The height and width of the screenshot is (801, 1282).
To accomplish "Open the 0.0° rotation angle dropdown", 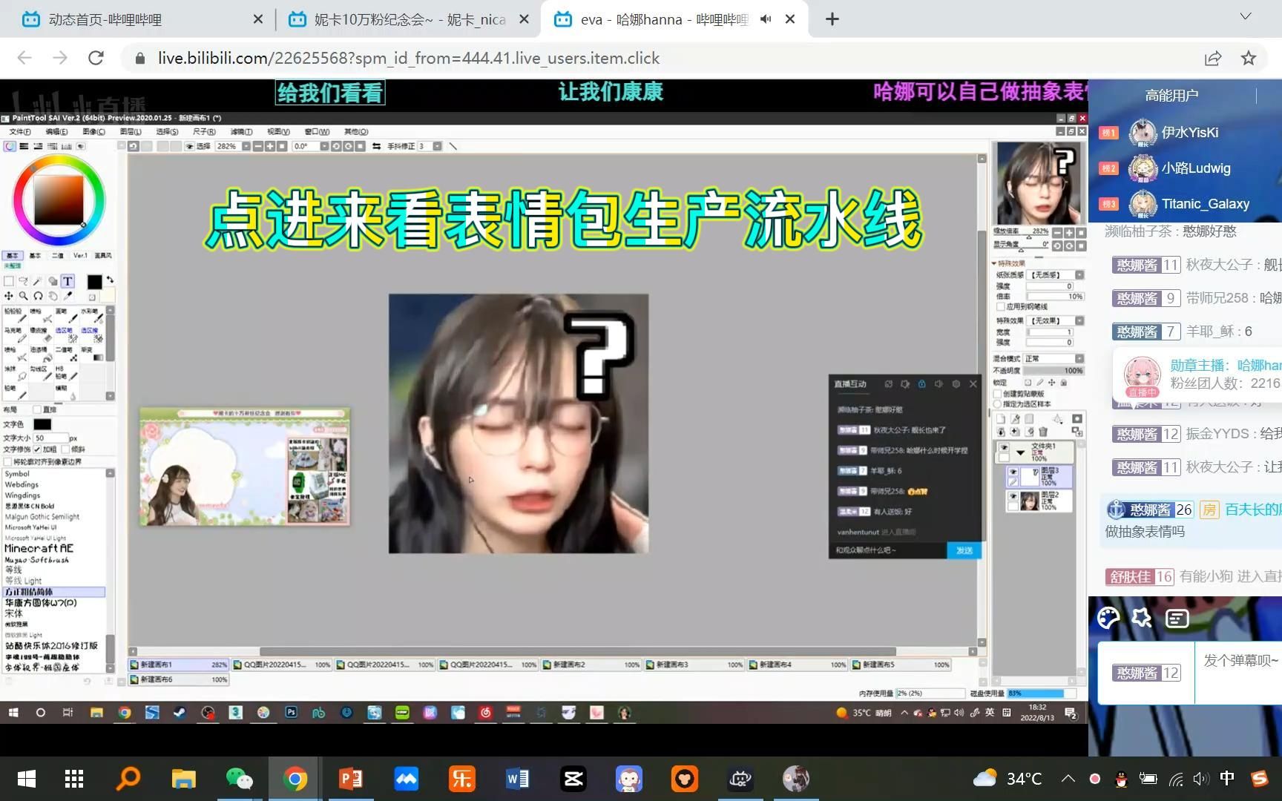I will click(324, 146).
